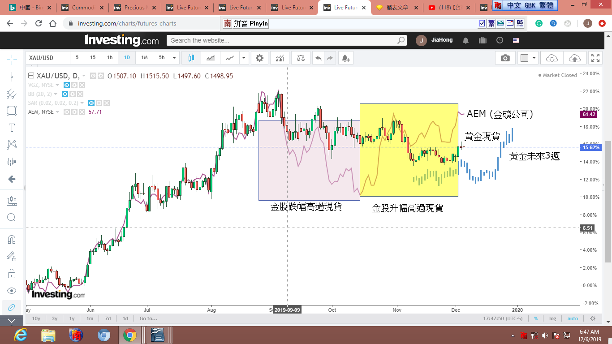The width and height of the screenshot is (612, 344).
Task: Toggle visibility of VGZ, NYSE series
Action: point(66,85)
